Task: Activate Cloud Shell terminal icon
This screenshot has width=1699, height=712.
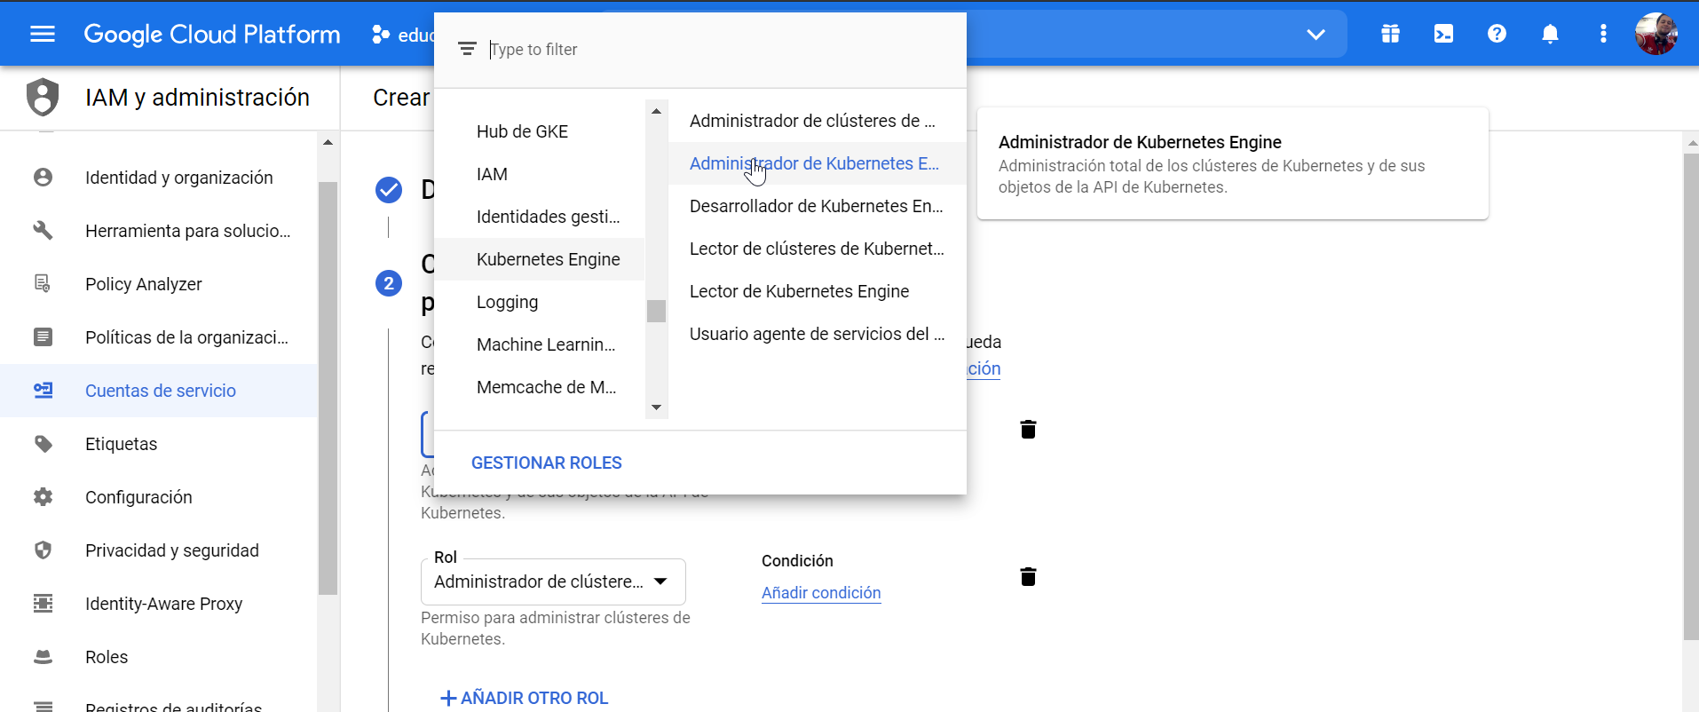Action: [x=1443, y=34]
